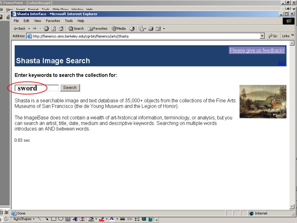Expand the Line Color dropdown arrow
The height and width of the screenshot is (223, 297).
click(107, 219)
